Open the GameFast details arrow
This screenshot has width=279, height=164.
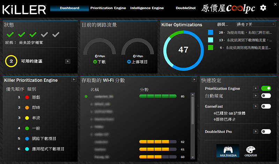tap(256, 106)
